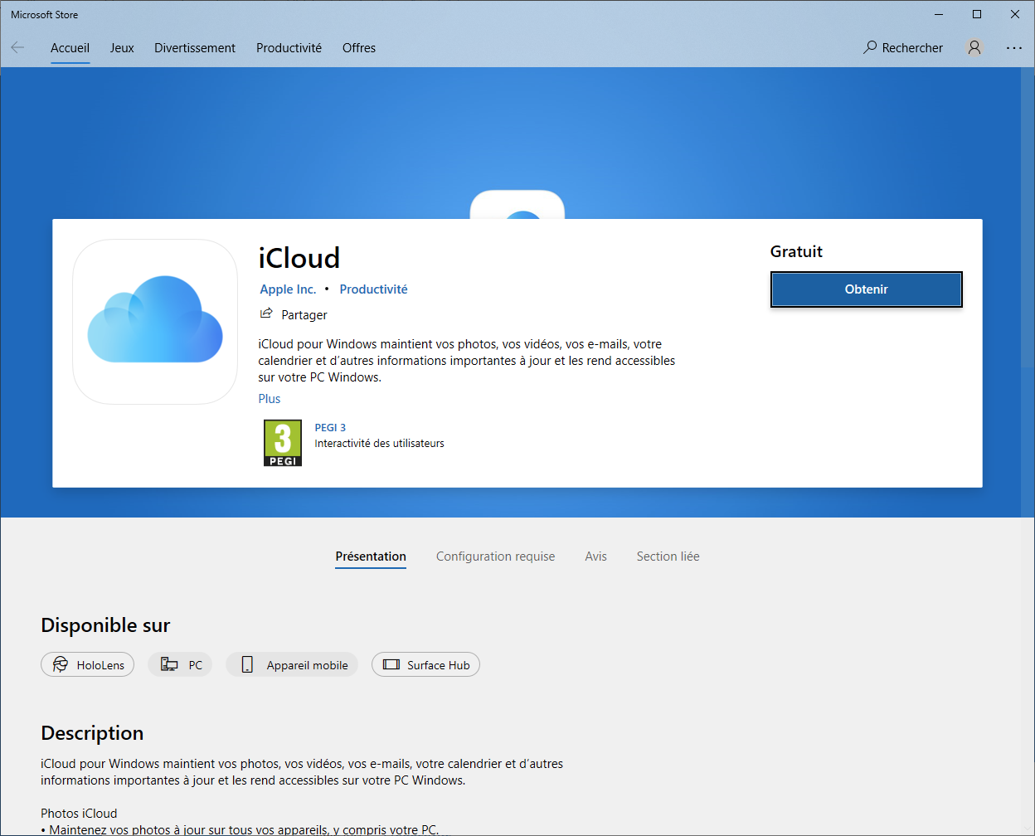Click the PEGI 3 rating badge

coord(283,443)
